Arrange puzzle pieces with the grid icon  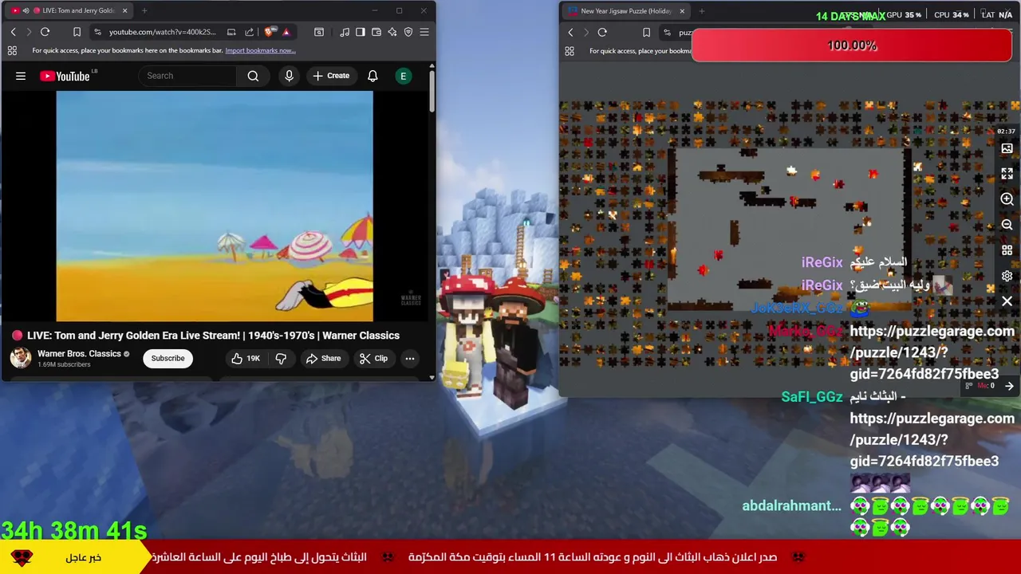[x=1007, y=250]
